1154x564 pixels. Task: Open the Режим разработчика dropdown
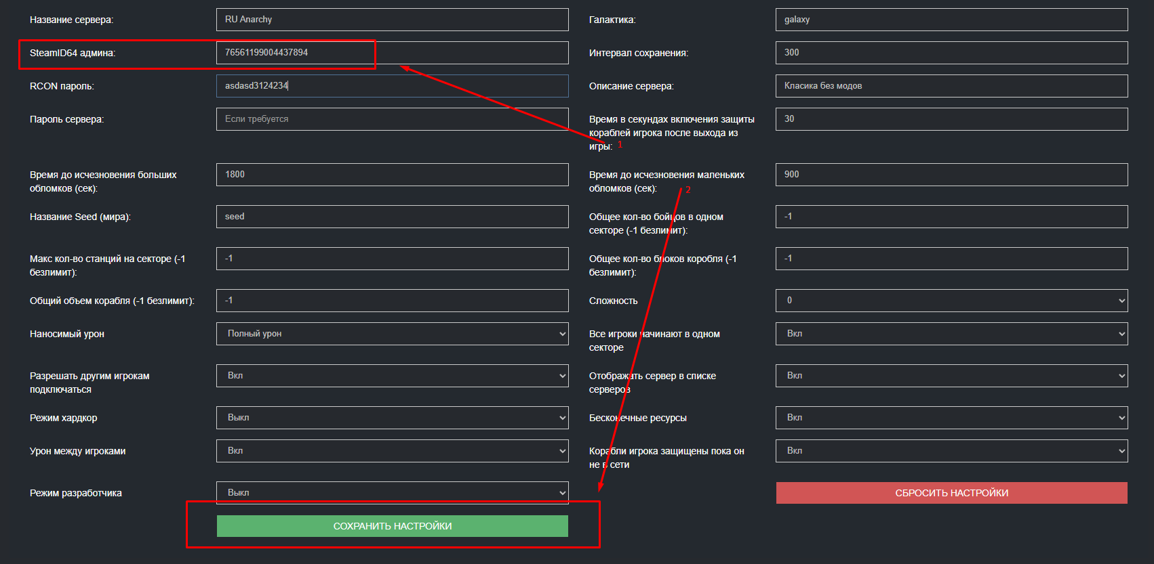392,493
